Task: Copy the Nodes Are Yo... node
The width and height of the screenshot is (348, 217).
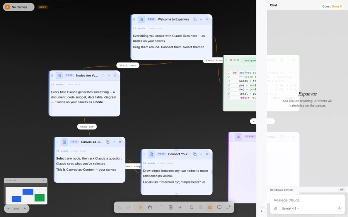Action: [x=102, y=76]
